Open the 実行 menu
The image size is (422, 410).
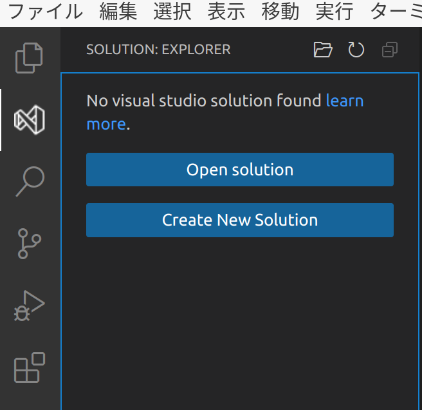point(335,12)
